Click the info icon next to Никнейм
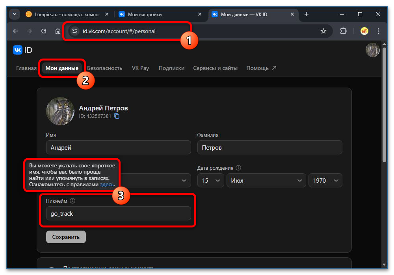This screenshot has height=275, width=394. [x=72, y=201]
